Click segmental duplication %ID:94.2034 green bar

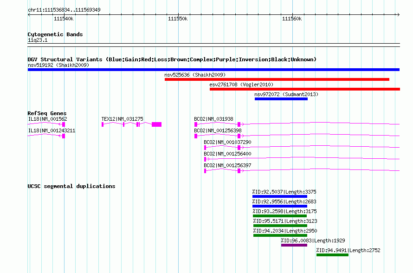(280, 235)
